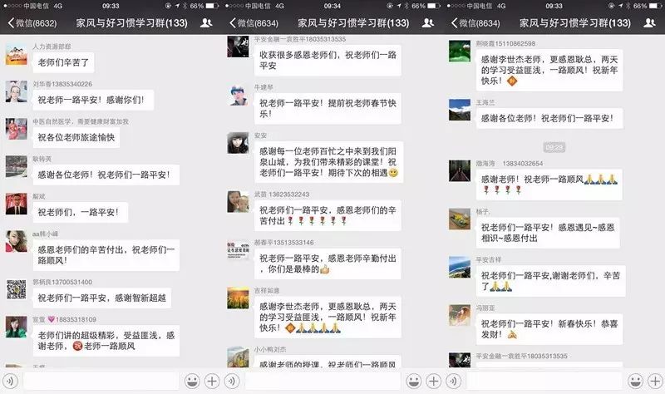This screenshot has width=665, height=394.
Task: Select 吉祥如意's message thanking 李世杰老师
Action: click(x=328, y=318)
